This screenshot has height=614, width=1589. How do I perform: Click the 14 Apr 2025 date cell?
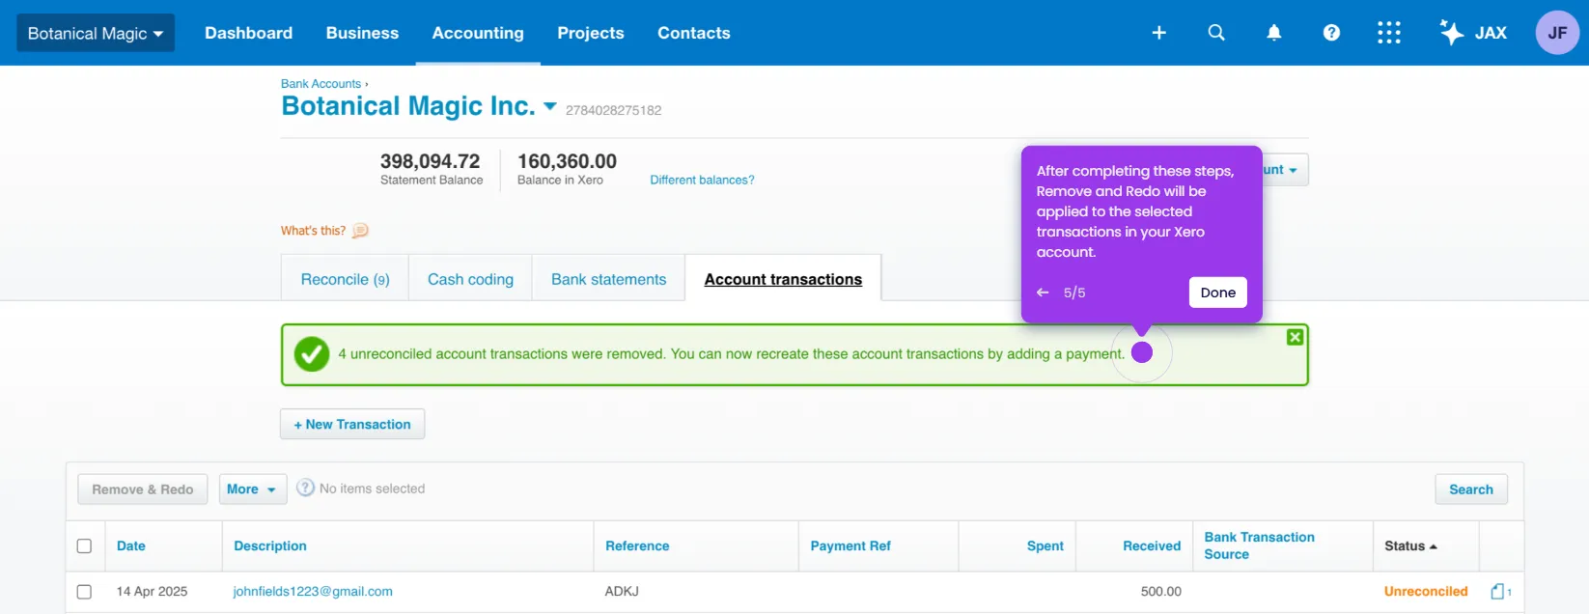coord(152,592)
